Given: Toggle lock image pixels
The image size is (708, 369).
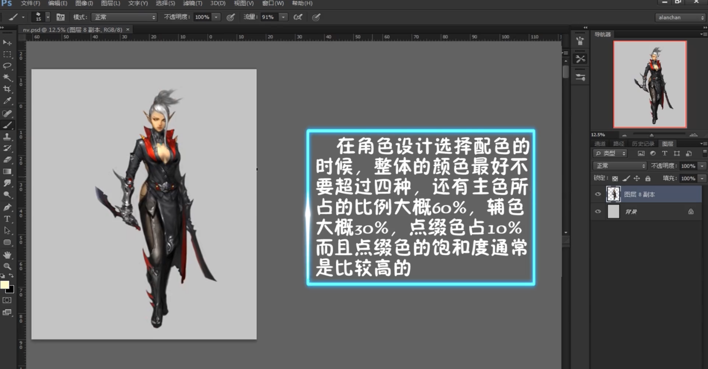Looking at the screenshot, I should coord(626,178).
